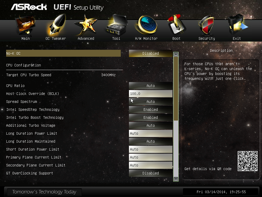
Task: Edit Long Duration Power Limit field
Action: click(150, 133)
